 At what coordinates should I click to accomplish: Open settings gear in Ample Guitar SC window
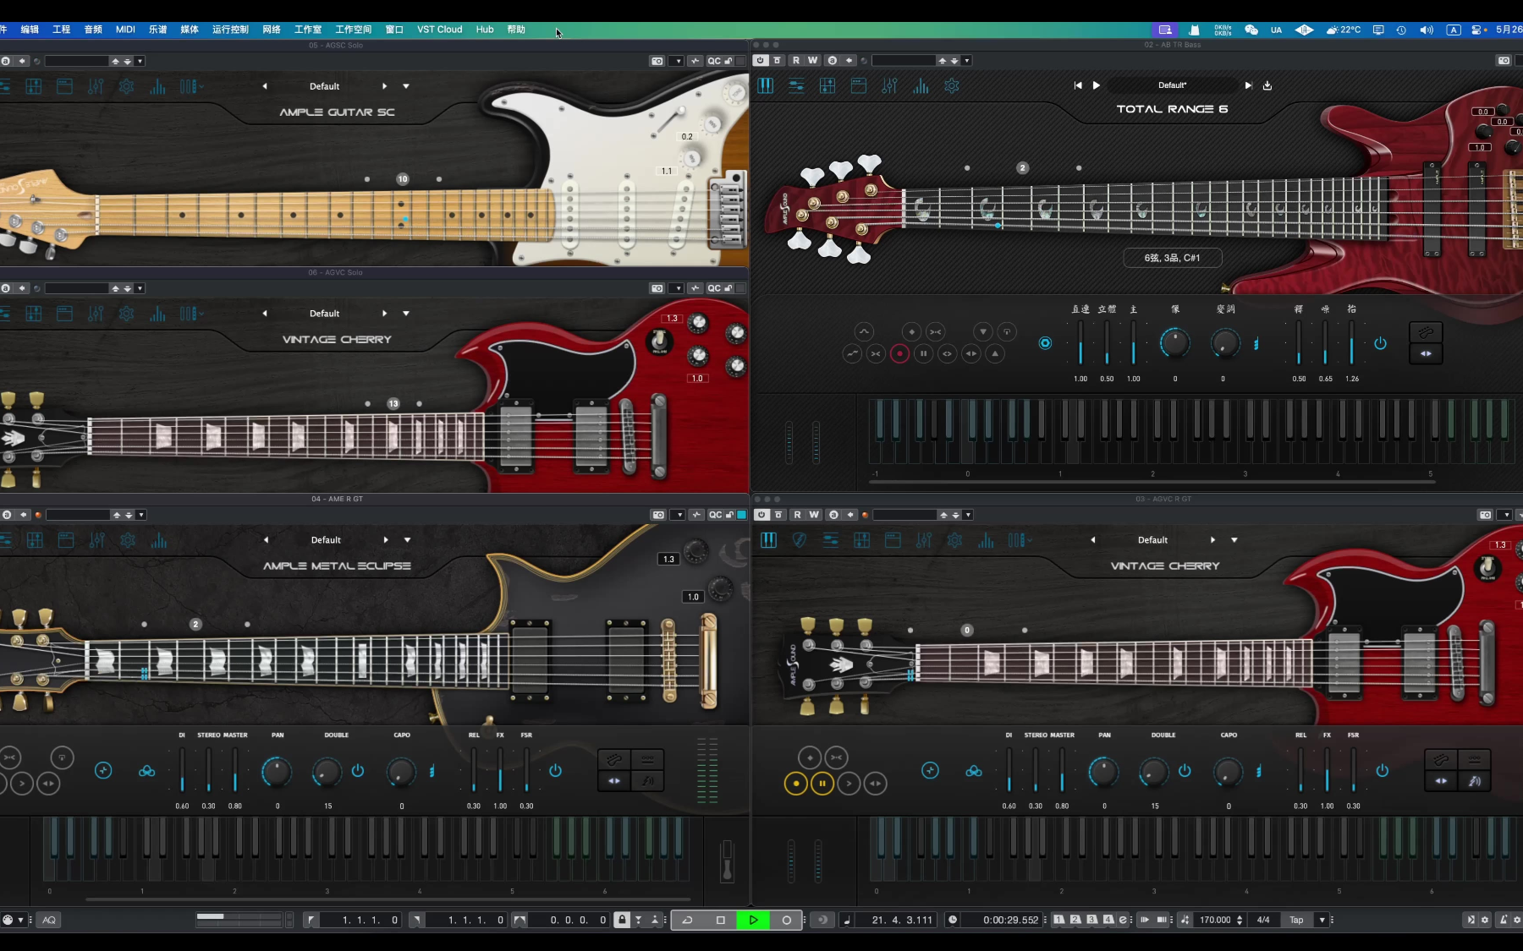pyautogui.click(x=126, y=86)
